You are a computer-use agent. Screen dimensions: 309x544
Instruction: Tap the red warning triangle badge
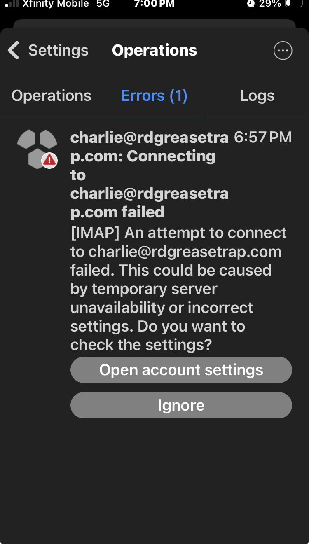[x=49, y=160]
